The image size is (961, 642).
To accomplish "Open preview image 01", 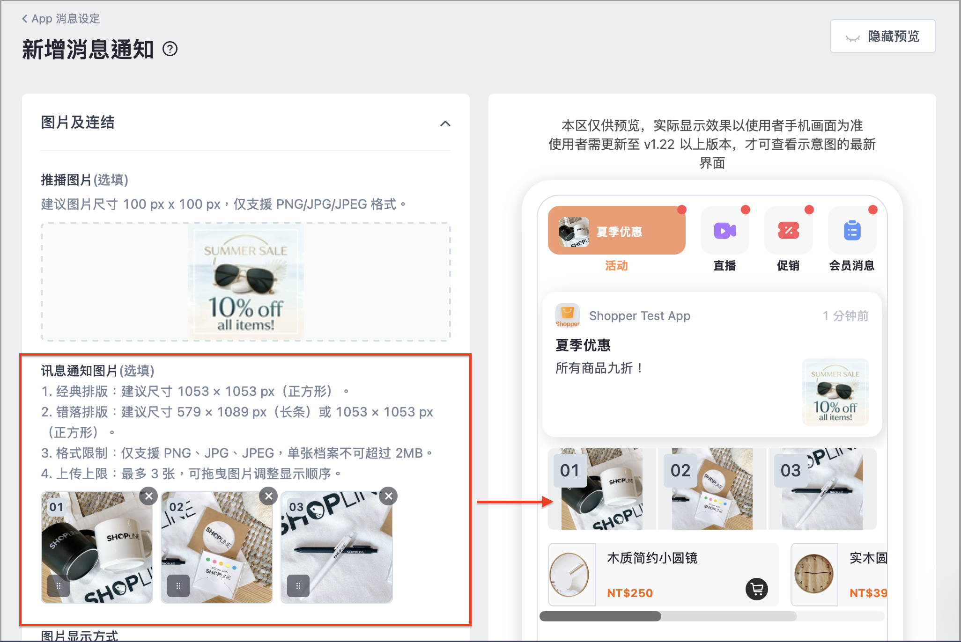I will tap(602, 489).
